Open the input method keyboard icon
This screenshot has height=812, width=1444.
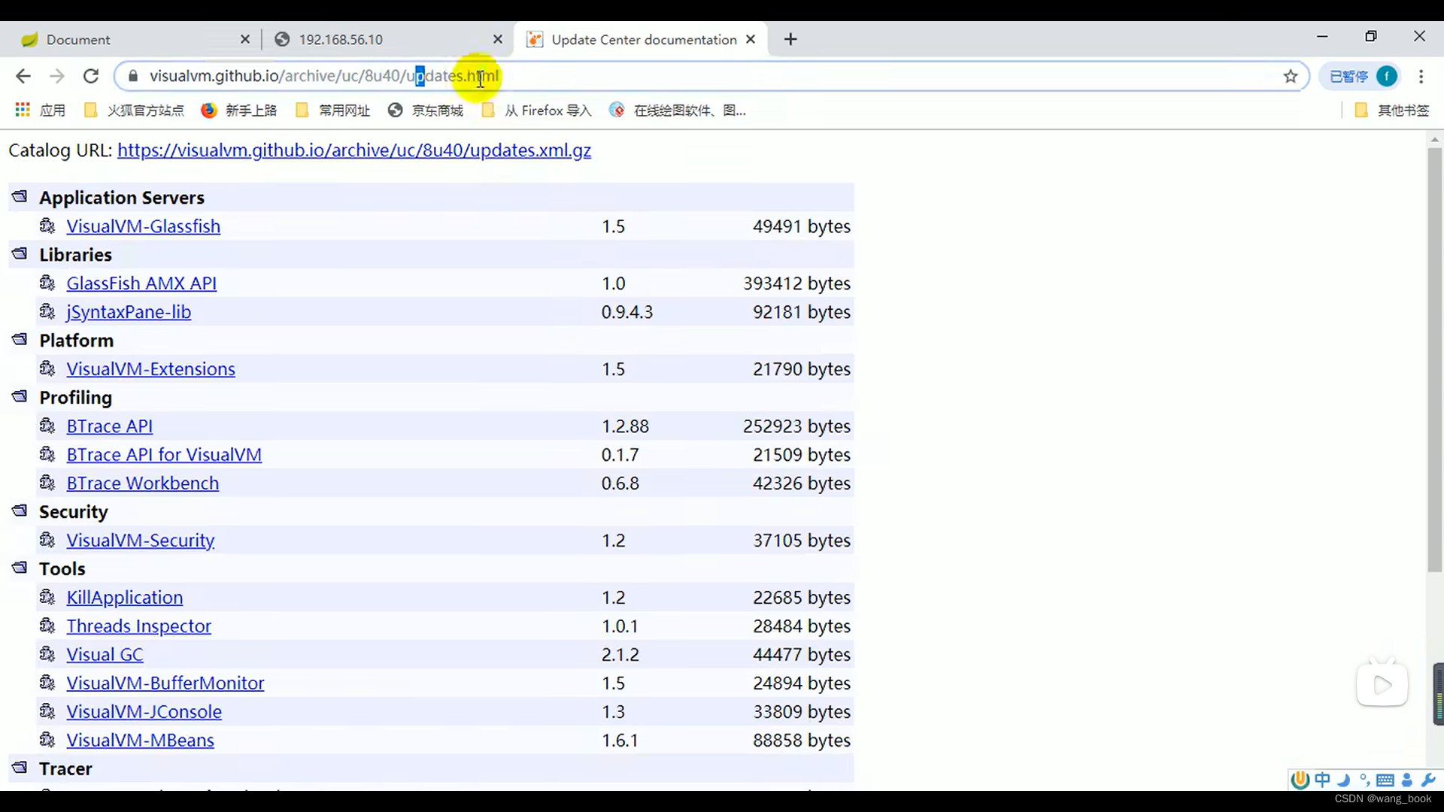tap(1385, 780)
